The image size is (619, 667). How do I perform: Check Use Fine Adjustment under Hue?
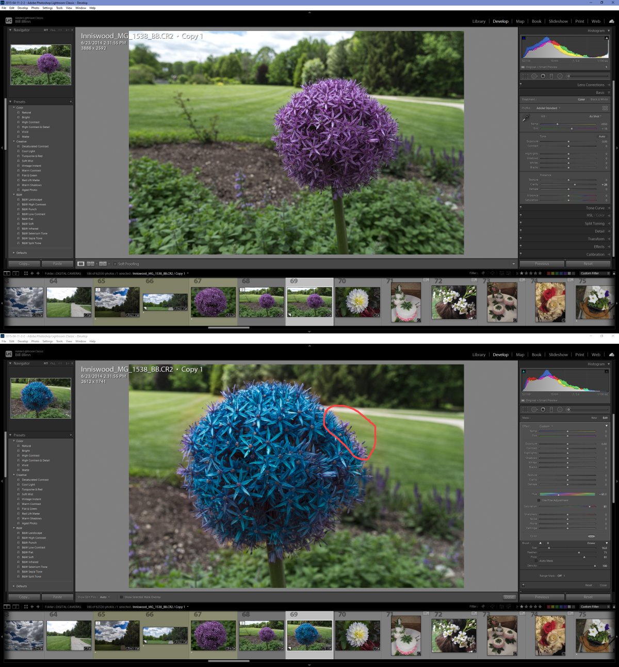click(539, 500)
